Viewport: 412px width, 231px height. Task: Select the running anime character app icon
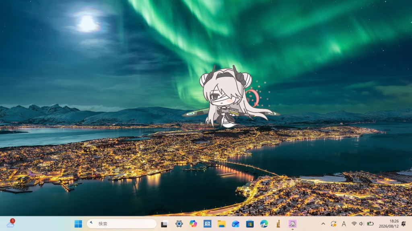[x=293, y=224]
